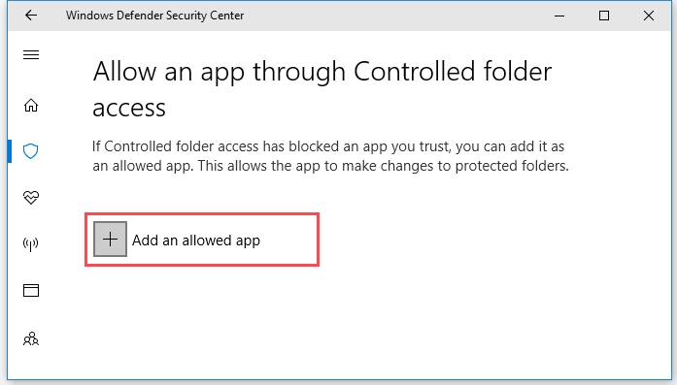Open Virus & threat protection shield icon

coord(31,151)
